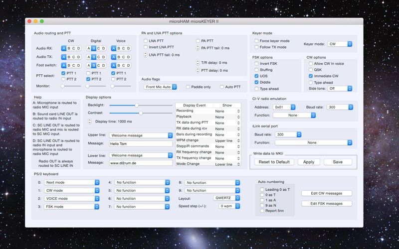Uncheck the Diddle option
The image size is (399, 249).
point(256,82)
